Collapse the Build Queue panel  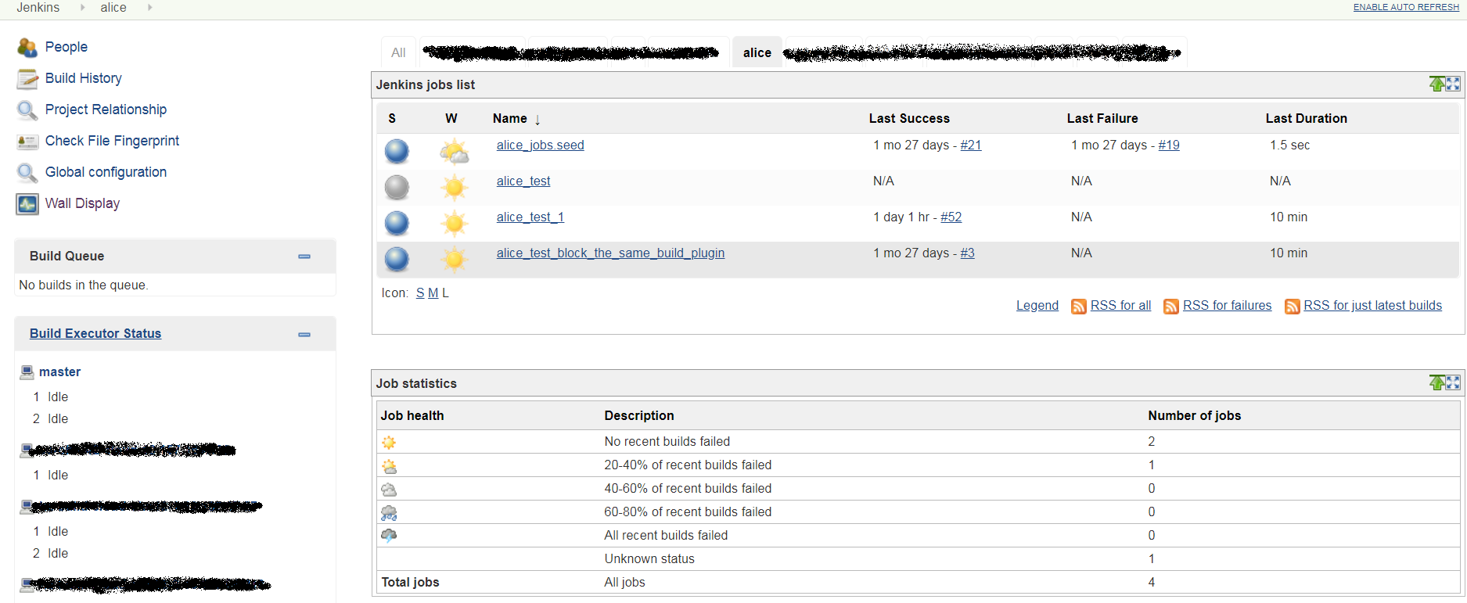304,257
